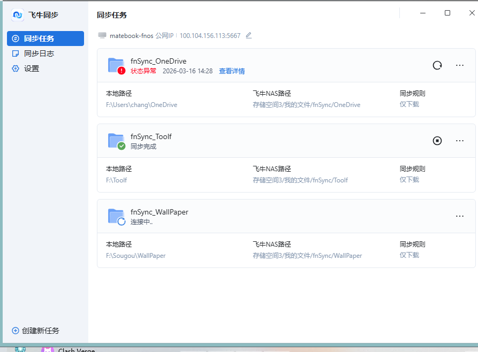Viewport: 478px width, 352px height.
Task: Stop the fnSync_Toolf sync task
Action: [437, 141]
